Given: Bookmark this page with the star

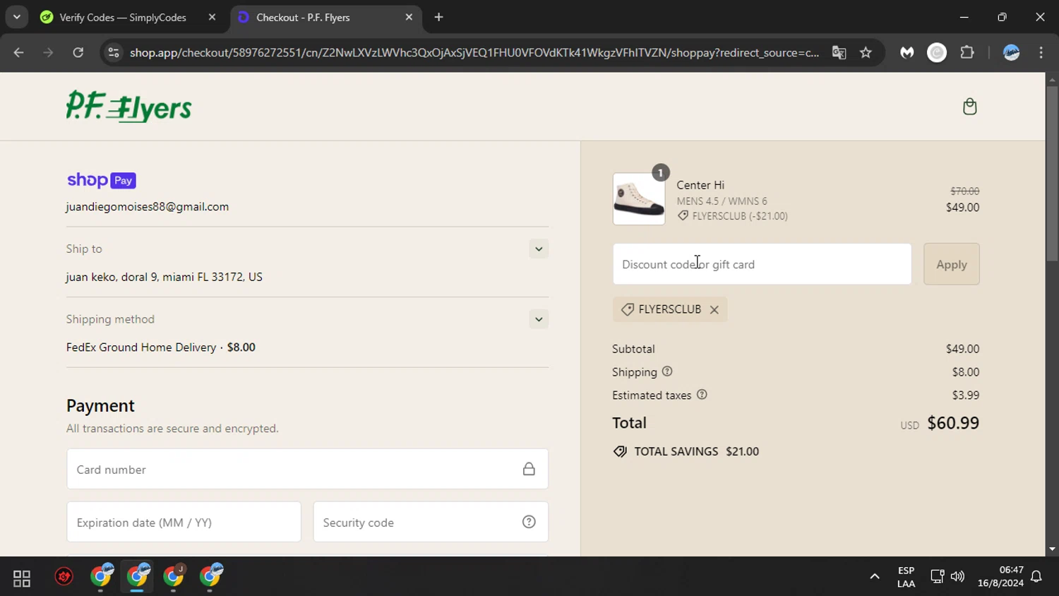Looking at the screenshot, I should tap(866, 52).
